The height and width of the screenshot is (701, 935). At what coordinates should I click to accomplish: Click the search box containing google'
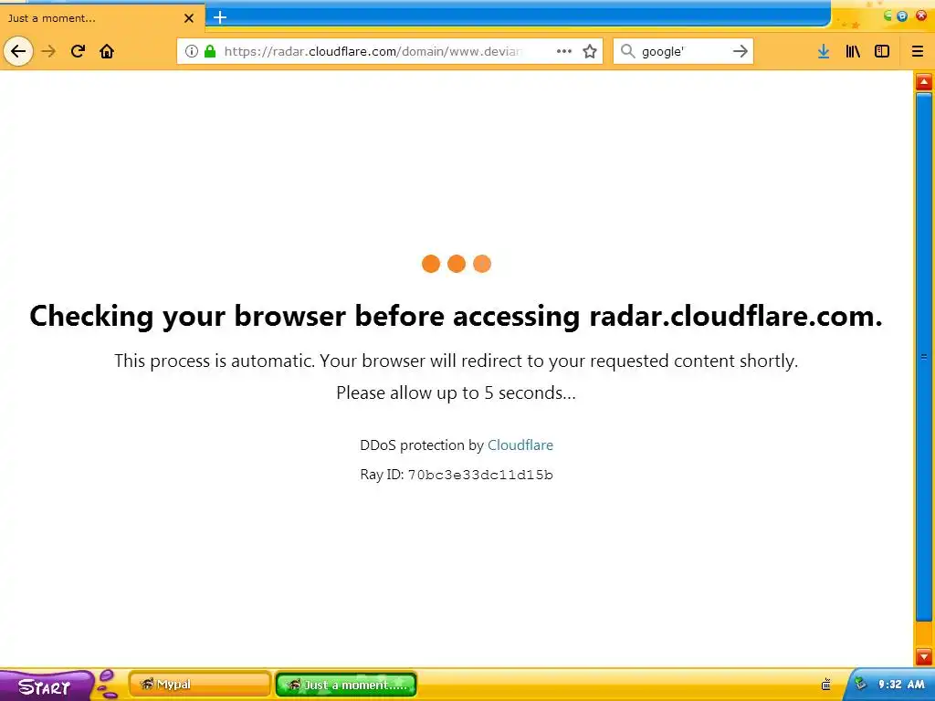tap(683, 51)
